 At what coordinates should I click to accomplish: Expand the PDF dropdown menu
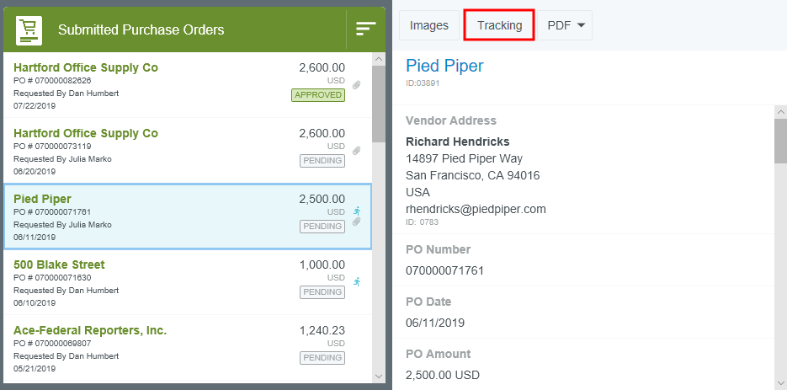pyautogui.click(x=568, y=25)
